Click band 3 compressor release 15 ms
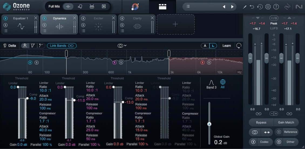This screenshot has width=305, height=149. pyautogui.click(x=140, y=139)
